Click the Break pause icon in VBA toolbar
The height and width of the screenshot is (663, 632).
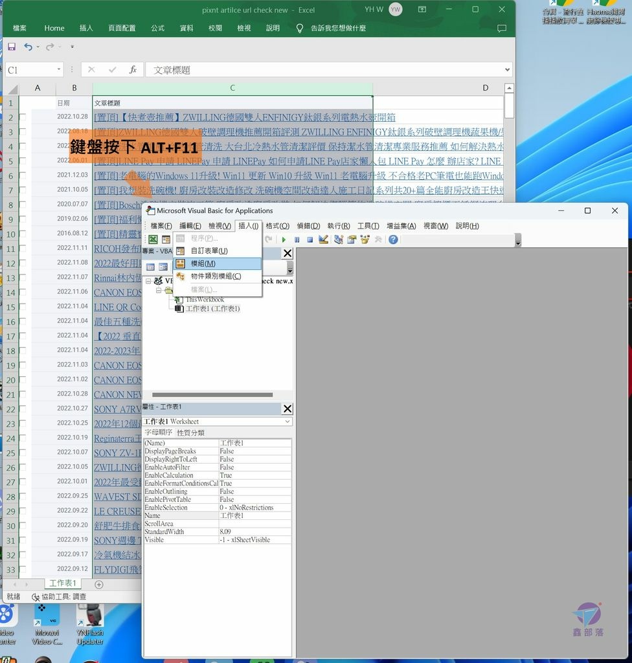pyautogui.click(x=297, y=240)
